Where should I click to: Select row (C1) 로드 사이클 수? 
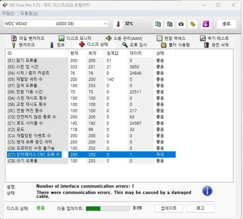(91, 123)
